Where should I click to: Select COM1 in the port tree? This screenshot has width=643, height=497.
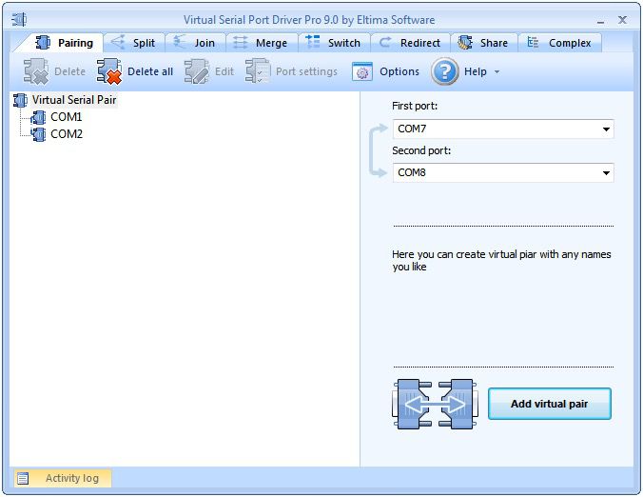coord(67,117)
